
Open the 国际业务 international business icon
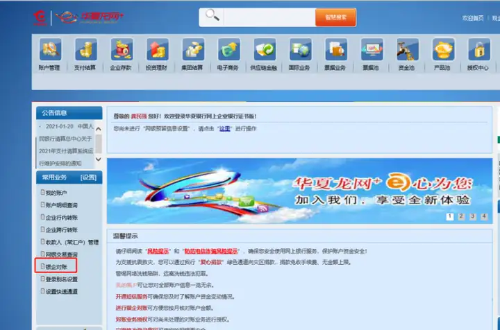(301, 49)
